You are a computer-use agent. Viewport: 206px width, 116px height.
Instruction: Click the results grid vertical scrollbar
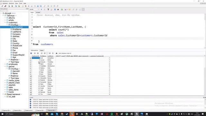point(205,75)
